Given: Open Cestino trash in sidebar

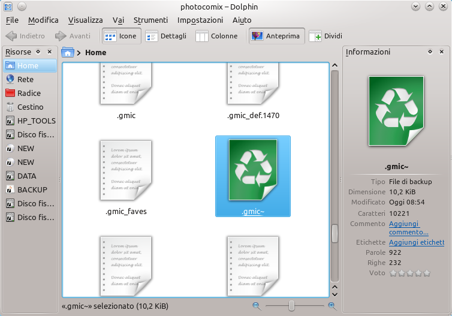Looking at the screenshot, I should [x=30, y=107].
